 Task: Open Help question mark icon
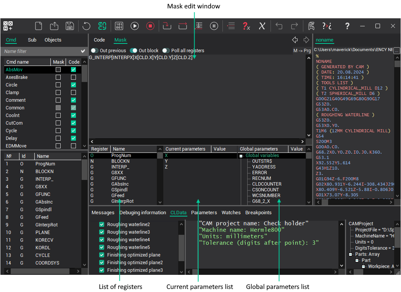(347, 26)
